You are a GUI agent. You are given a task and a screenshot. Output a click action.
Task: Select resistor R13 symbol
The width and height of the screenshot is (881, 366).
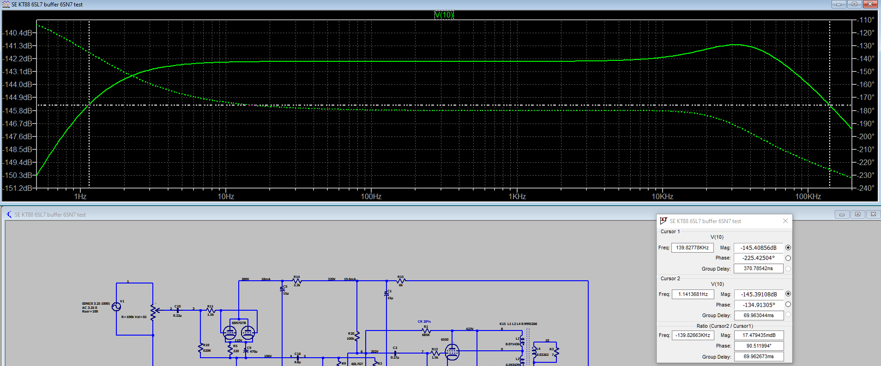tap(435, 353)
